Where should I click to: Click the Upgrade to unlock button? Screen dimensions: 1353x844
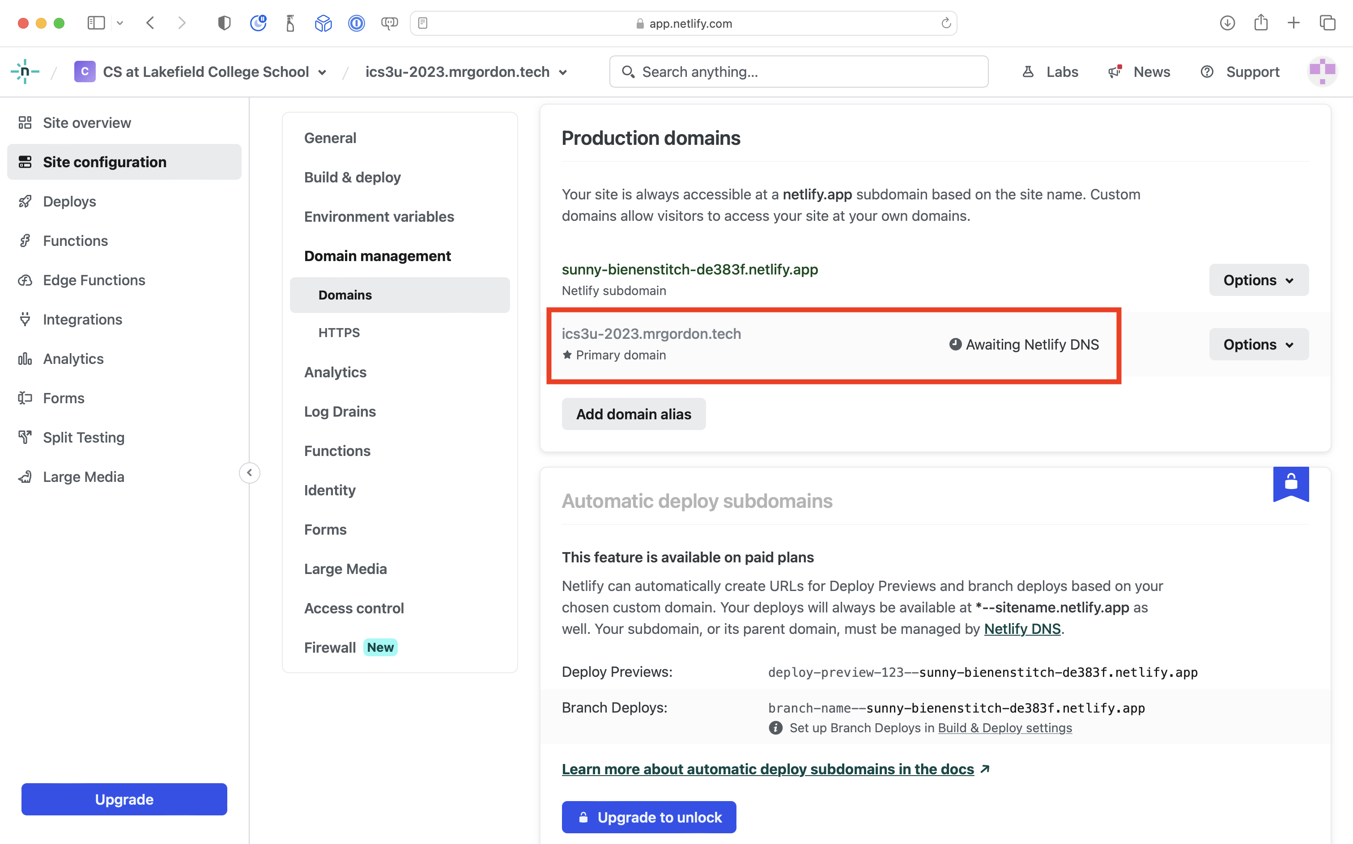[649, 817]
